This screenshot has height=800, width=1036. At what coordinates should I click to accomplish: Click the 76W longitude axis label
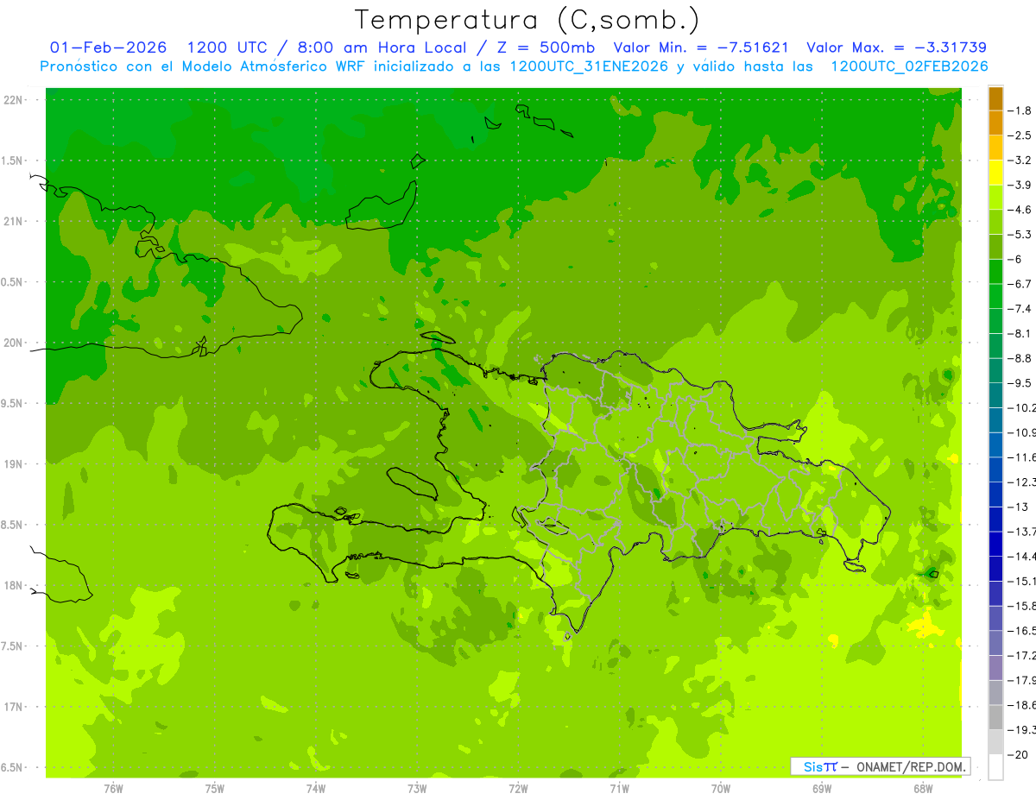(113, 789)
